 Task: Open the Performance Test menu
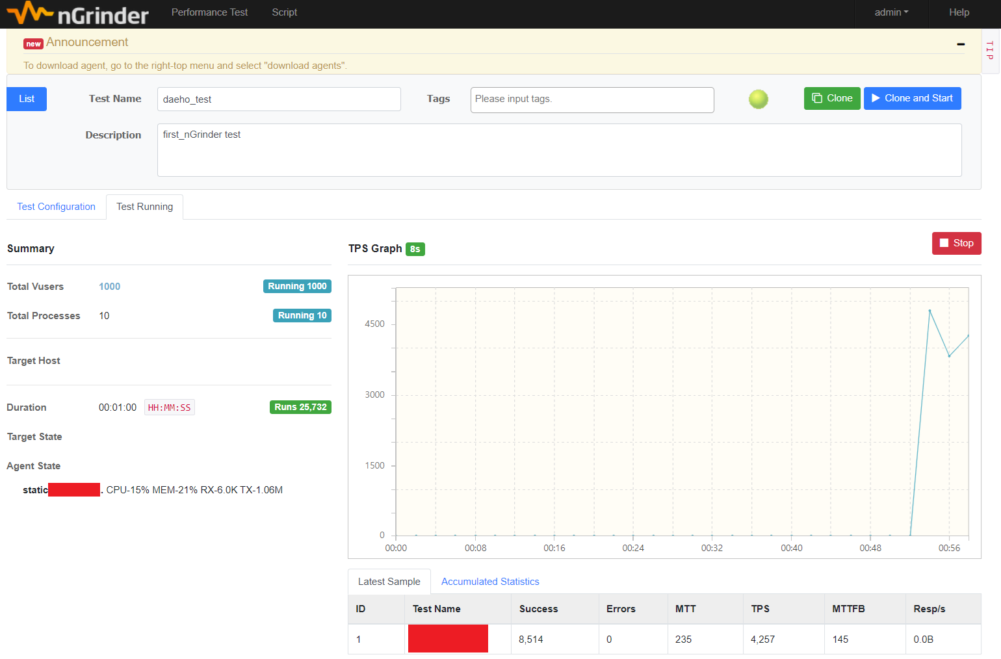209,12
